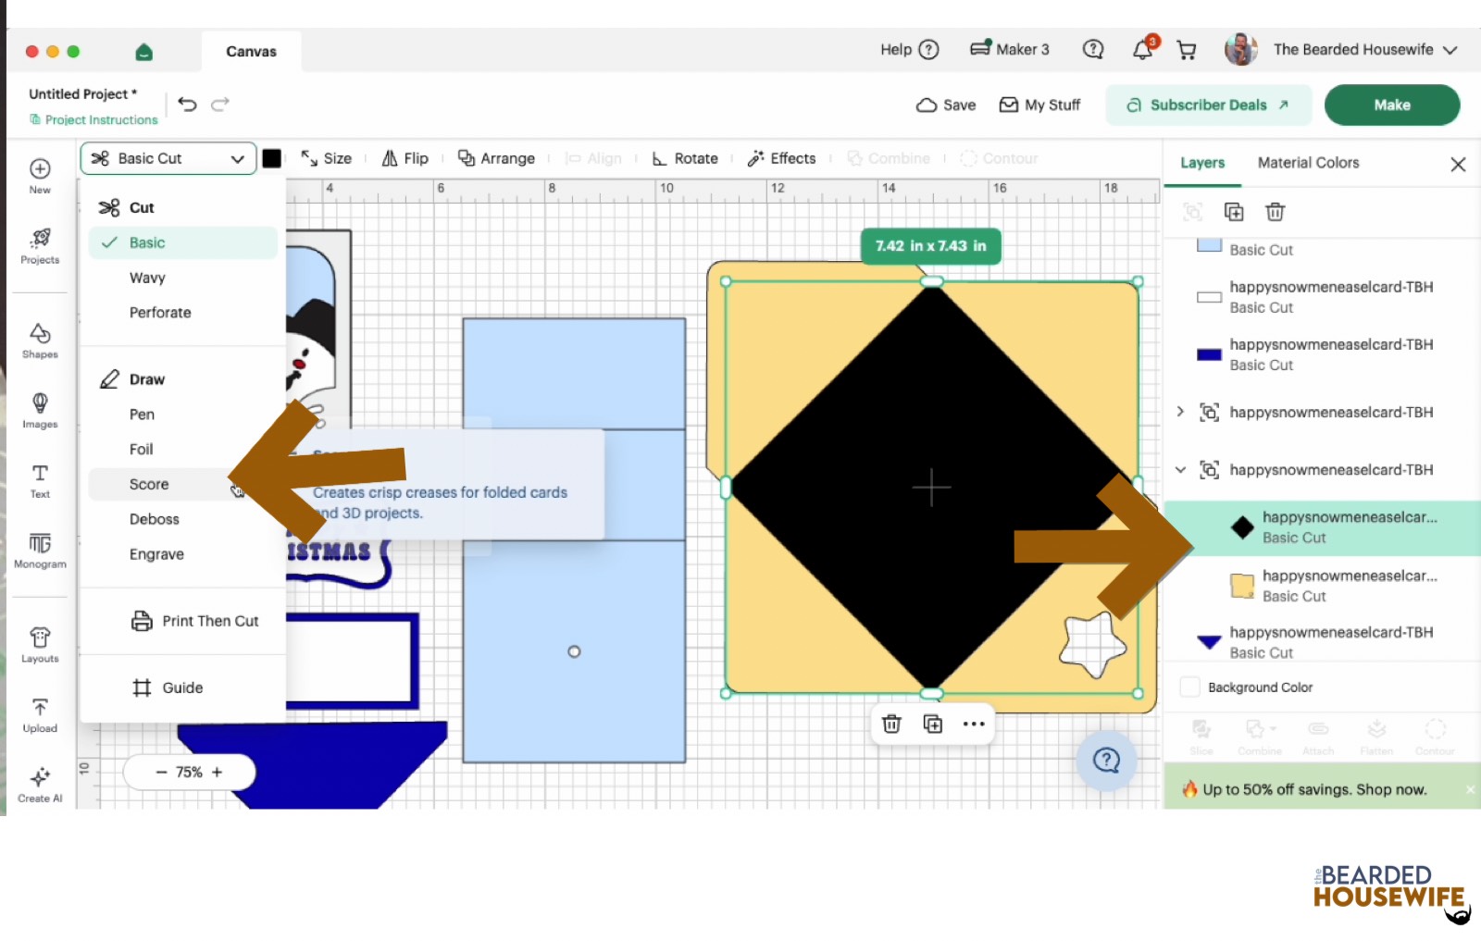Click the green Make button
Image resolution: width=1481 pixels, height=941 pixels.
(x=1391, y=105)
